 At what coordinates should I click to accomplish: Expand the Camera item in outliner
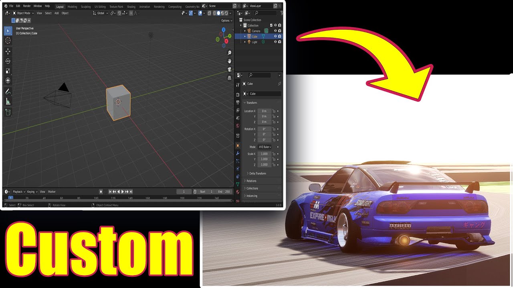[x=245, y=31]
